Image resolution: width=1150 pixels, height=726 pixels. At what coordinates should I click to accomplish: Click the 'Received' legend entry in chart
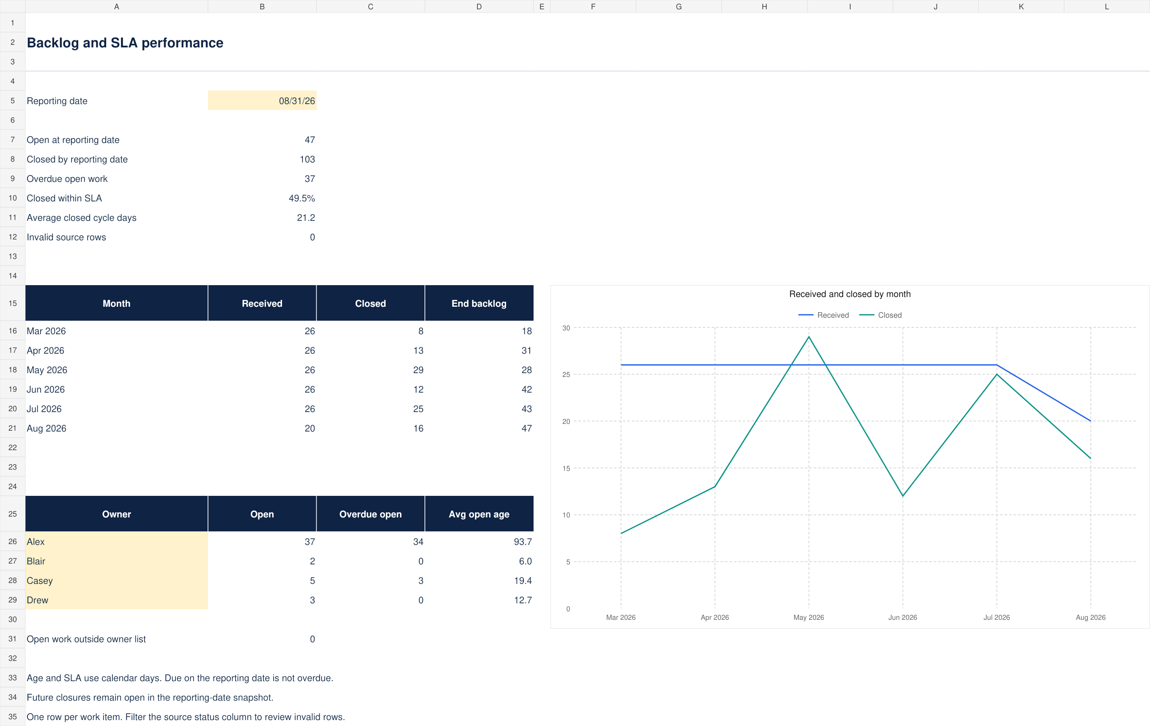[824, 315]
